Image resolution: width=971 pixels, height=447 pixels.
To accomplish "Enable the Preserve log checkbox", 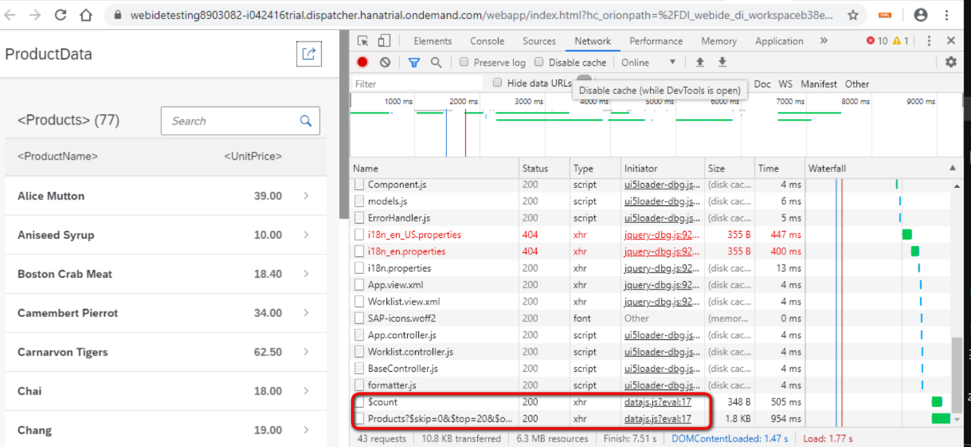I will click(464, 63).
